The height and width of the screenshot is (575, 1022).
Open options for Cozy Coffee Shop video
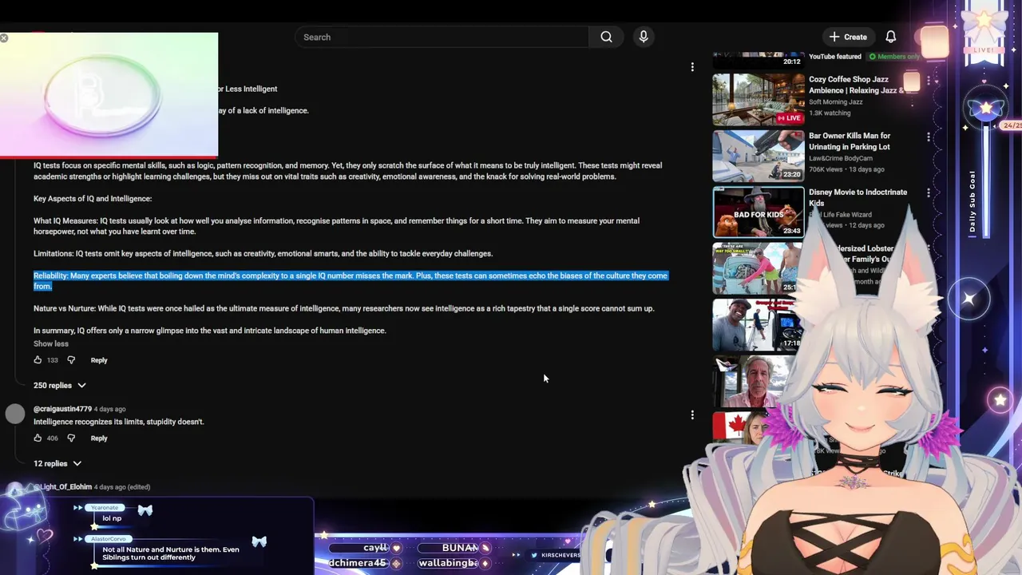pyautogui.click(x=929, y=81)
